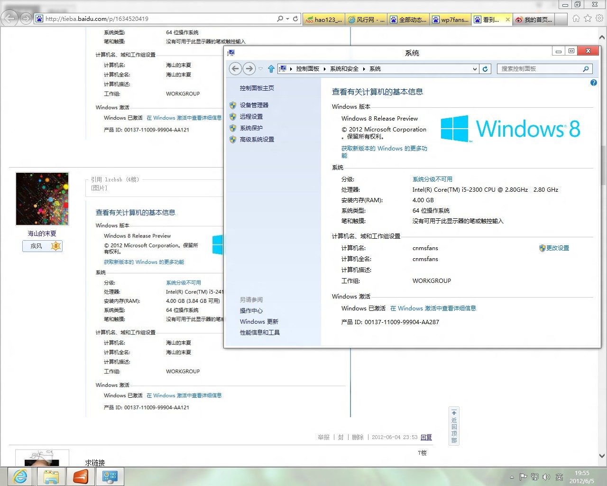The width and height of the screenshot is (607, 486).
Task: Expand the arrow after 控制面板 in the breadcrumb
Action: (325, 69)
